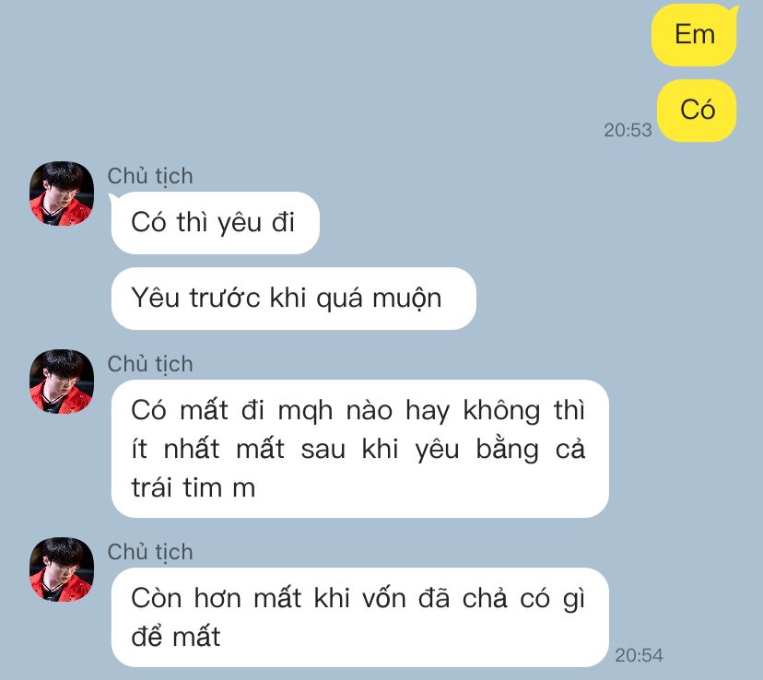Click the Chủ tịch name above 'Còn hơn mất'
The width and height of the screenshot is (763, 680).
150,552
